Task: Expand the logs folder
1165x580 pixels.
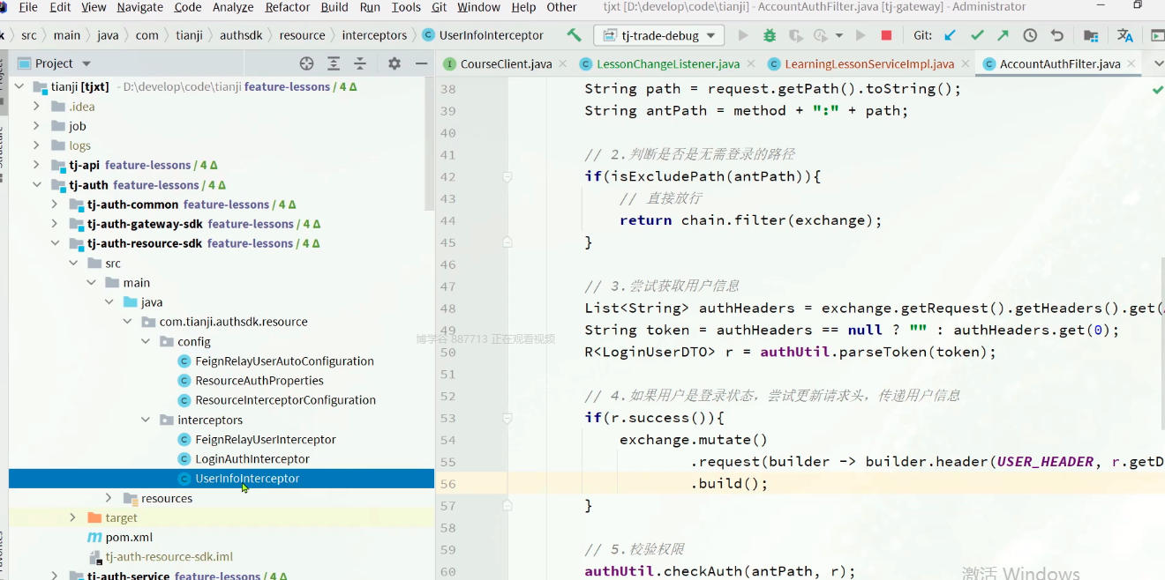Action: [x=36, y=145]
